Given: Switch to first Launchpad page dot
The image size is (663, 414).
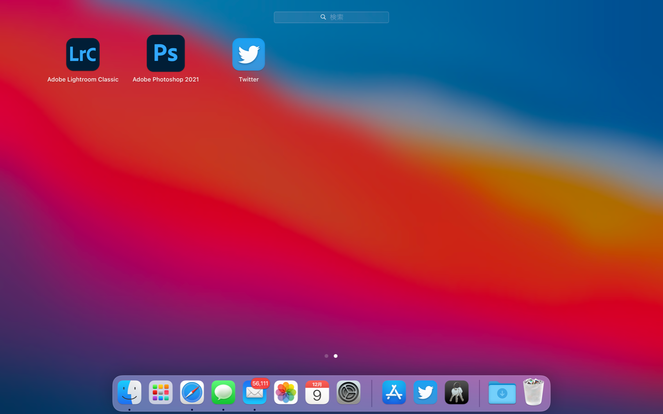Looking at the screenshot, I should 326,356.
